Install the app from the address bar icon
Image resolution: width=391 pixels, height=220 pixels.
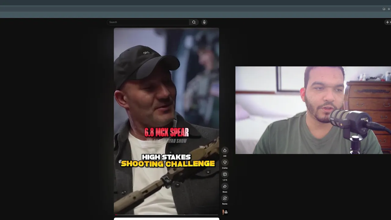384,9
